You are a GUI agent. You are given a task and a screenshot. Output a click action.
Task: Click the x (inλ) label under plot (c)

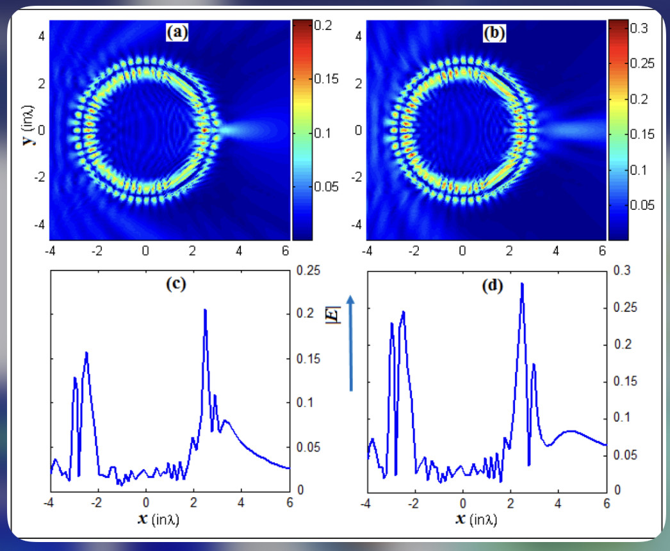coord(157,519)
